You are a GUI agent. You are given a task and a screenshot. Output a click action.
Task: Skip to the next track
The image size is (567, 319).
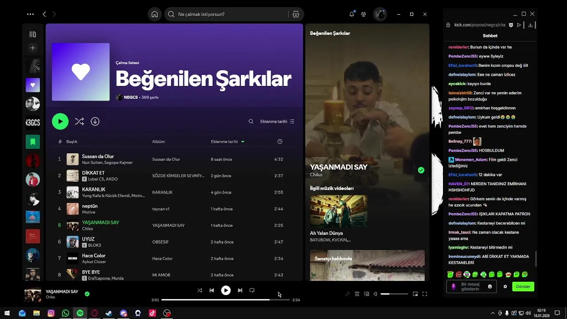click(x=240, y=290)
